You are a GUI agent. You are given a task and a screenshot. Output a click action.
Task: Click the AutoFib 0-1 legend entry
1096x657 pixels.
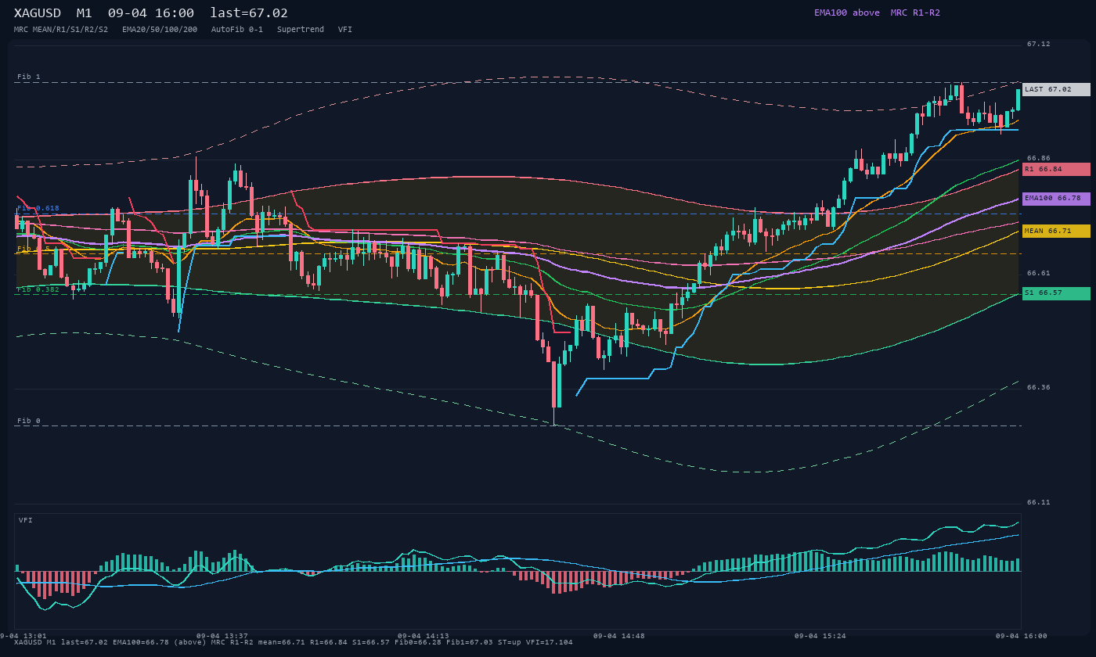[x=237, y=30]
